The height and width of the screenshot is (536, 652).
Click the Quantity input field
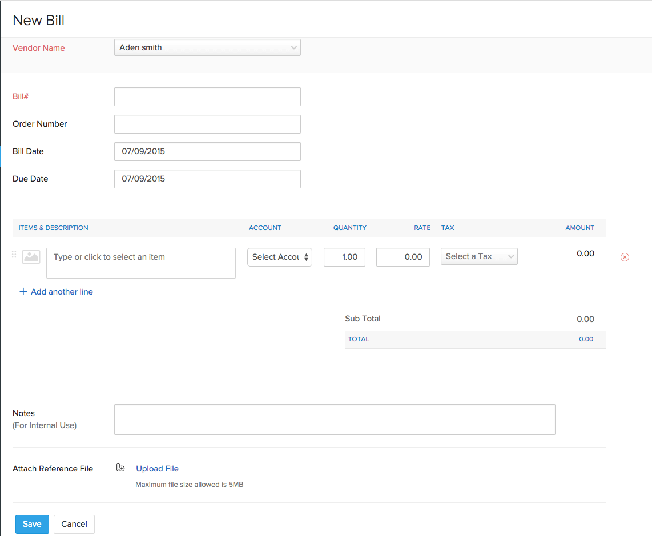[x=344, y=257]
